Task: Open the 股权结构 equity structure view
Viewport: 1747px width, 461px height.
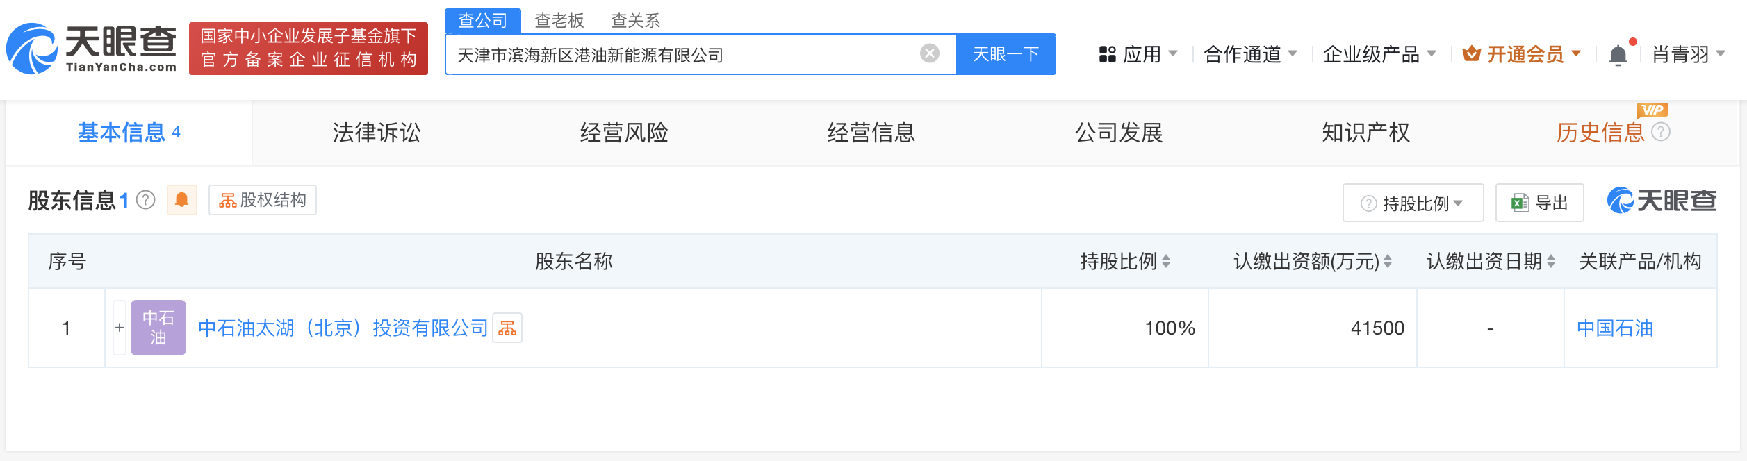Action: [x=262, y=200]
